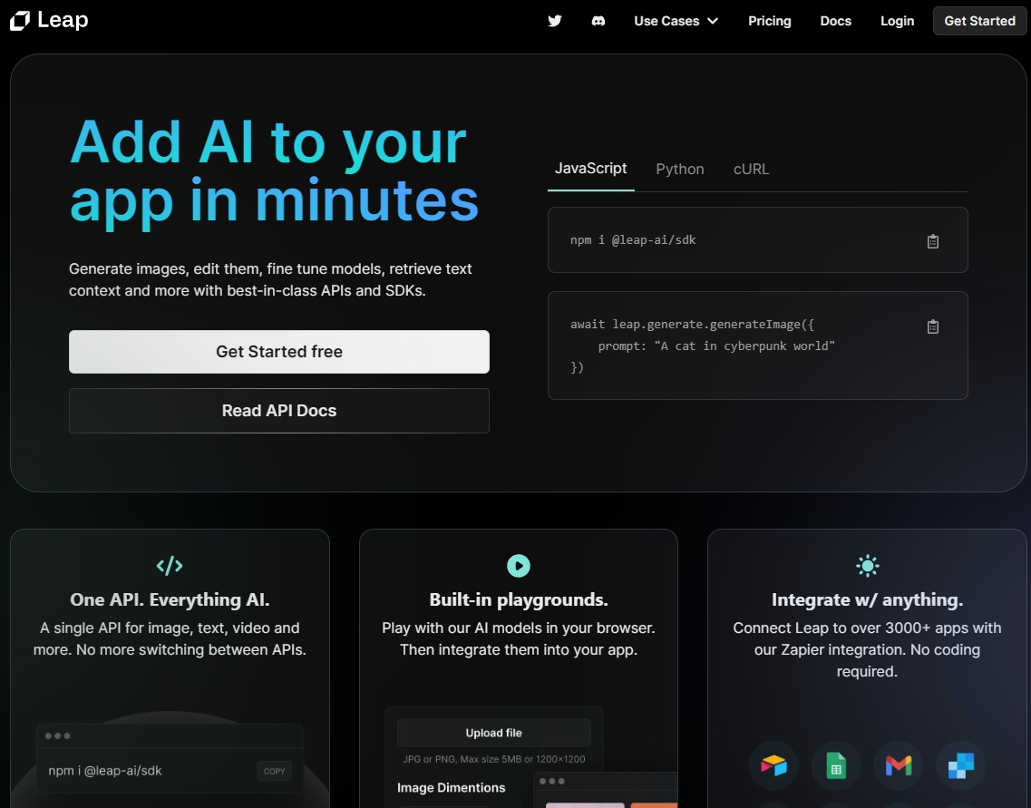Click the 'Generate images, edit them' description paragraph
This screenshot has height=808, width=1031.
click(270, 279)
